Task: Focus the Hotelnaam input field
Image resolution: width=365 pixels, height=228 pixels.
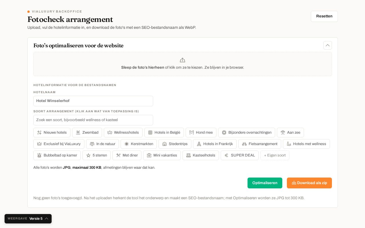Action: point(93,101)
